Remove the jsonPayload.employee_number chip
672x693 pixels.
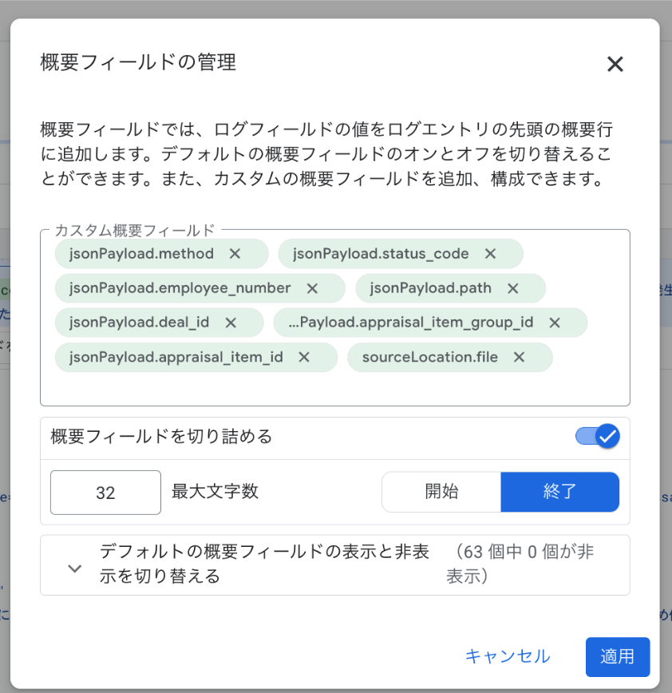point(312,288)
